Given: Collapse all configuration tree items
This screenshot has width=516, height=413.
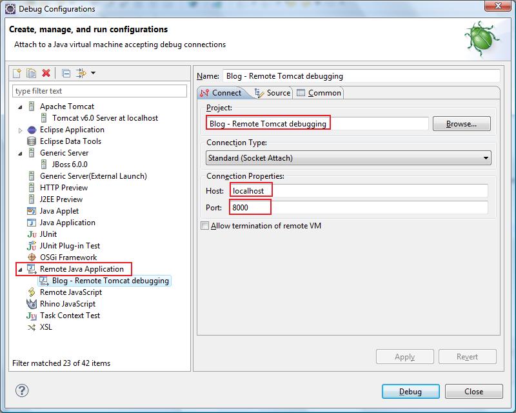Looking at the screenshot, I should pos(66,73).
